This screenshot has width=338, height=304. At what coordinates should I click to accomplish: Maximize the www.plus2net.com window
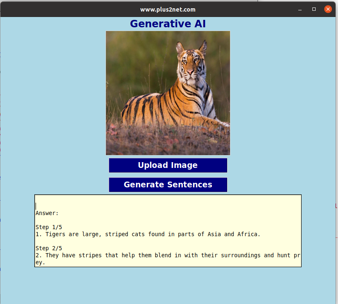pos(314,9)
